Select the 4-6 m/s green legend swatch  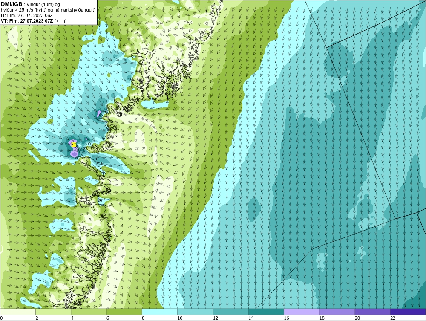tap(89, 312)
